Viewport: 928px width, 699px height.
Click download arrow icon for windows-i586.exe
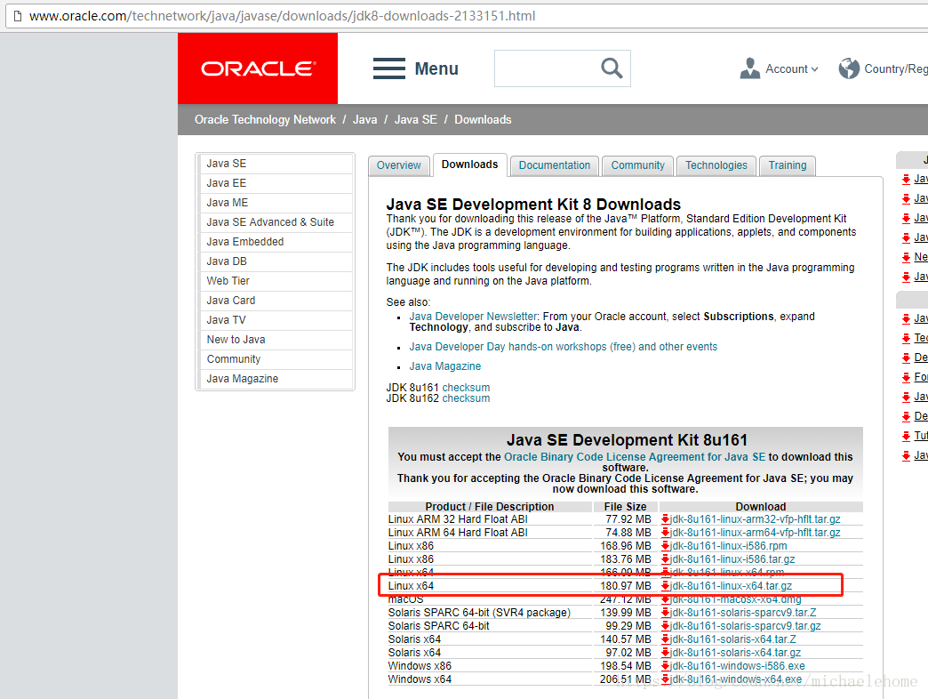point(665,666)
